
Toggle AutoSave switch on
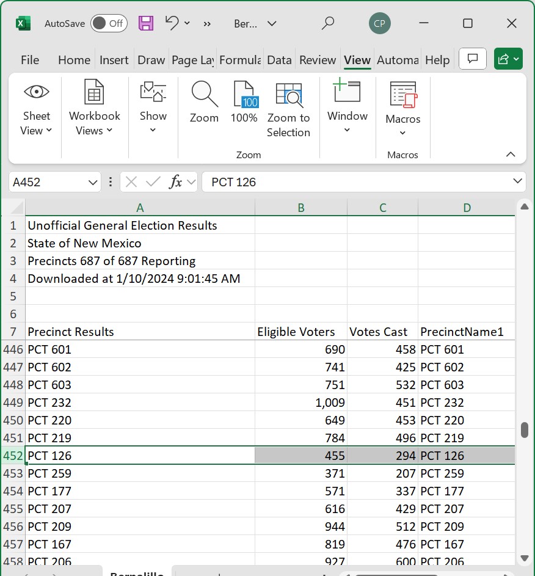click(x=109, y=23)
